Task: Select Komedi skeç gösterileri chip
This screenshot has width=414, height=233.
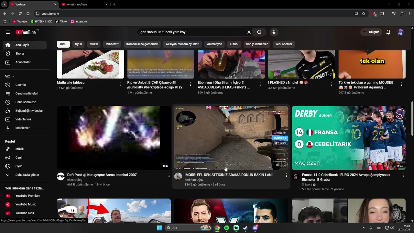Action: click(142, 44)
